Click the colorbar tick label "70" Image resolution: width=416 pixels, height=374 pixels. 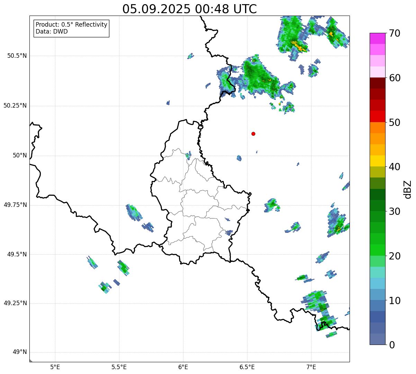[395, 33]
